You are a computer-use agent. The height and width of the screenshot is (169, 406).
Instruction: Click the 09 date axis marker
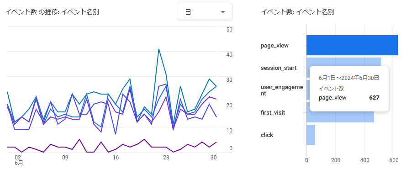[x=65, y=157]
